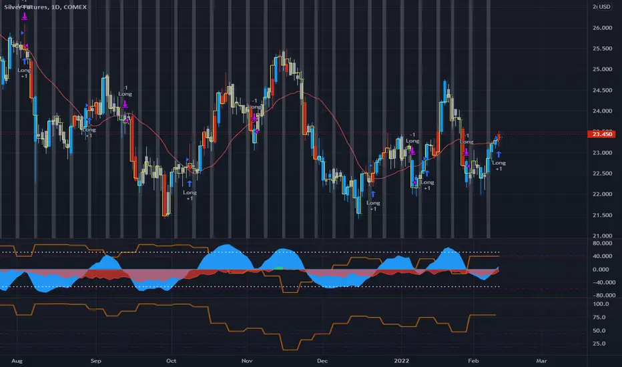Screen dimensions: 622x367
Task: Select the Long +1 entry marker in October
Action: point(190,191)
